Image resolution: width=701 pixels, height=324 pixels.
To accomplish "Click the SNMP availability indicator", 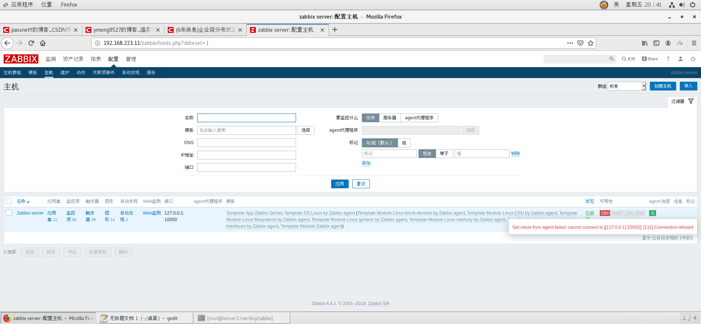I will (617, 213).
